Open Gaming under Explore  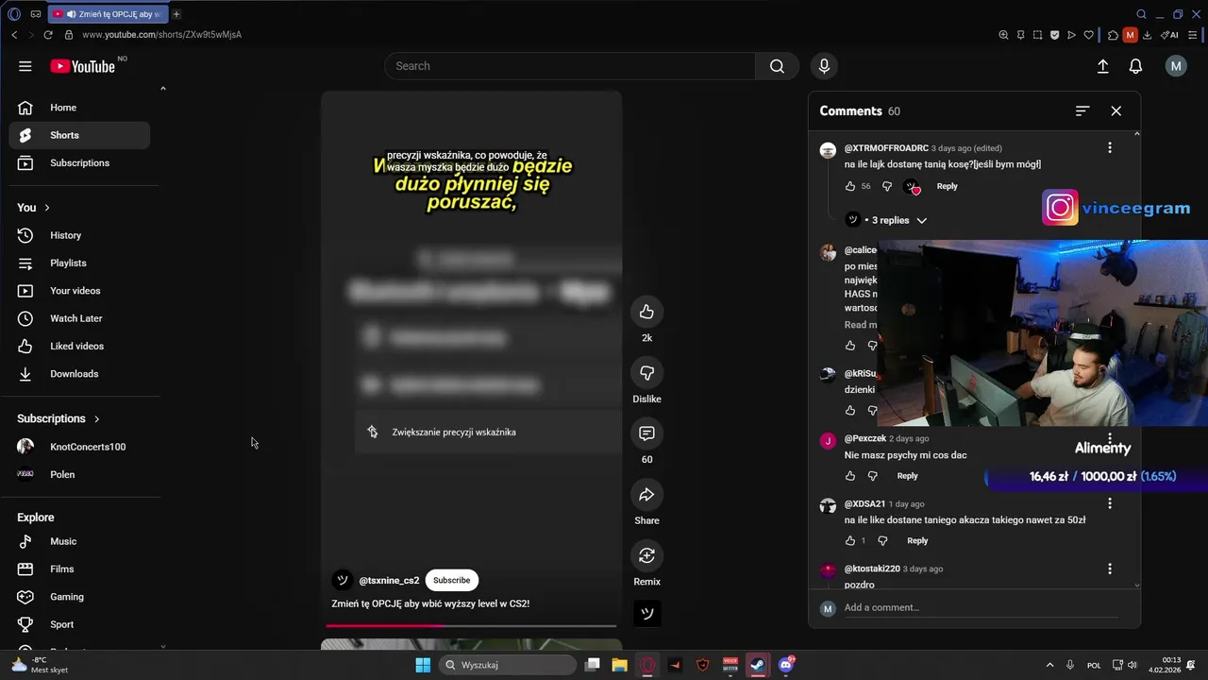click(79, 597)
